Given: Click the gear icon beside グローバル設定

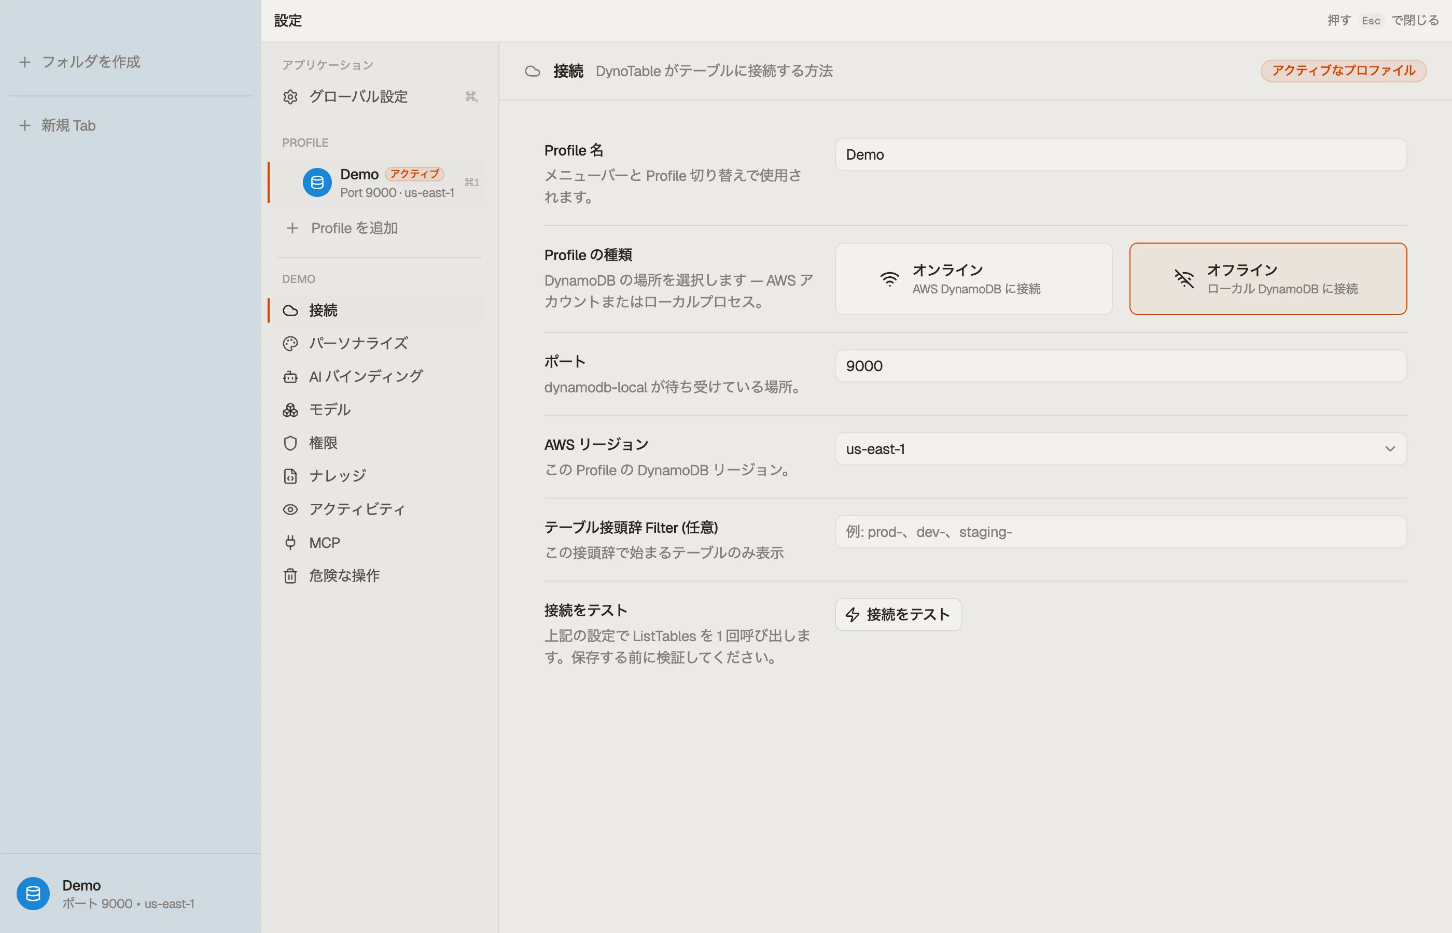Looking at the screenshot, I should pyautogui.click(x=290, y=97).
